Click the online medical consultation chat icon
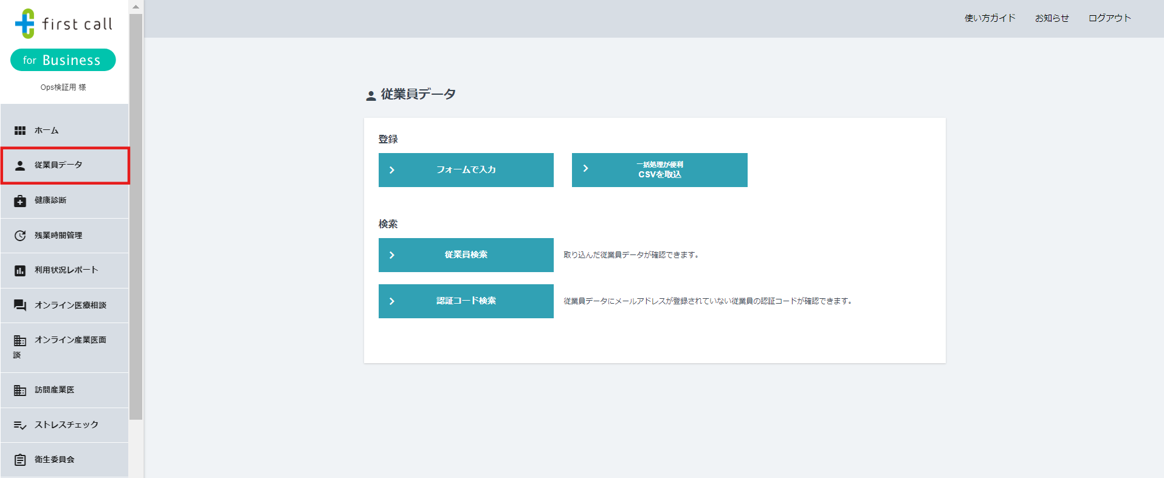Screen dimensions: 1164x478 (x=20, y=306)
